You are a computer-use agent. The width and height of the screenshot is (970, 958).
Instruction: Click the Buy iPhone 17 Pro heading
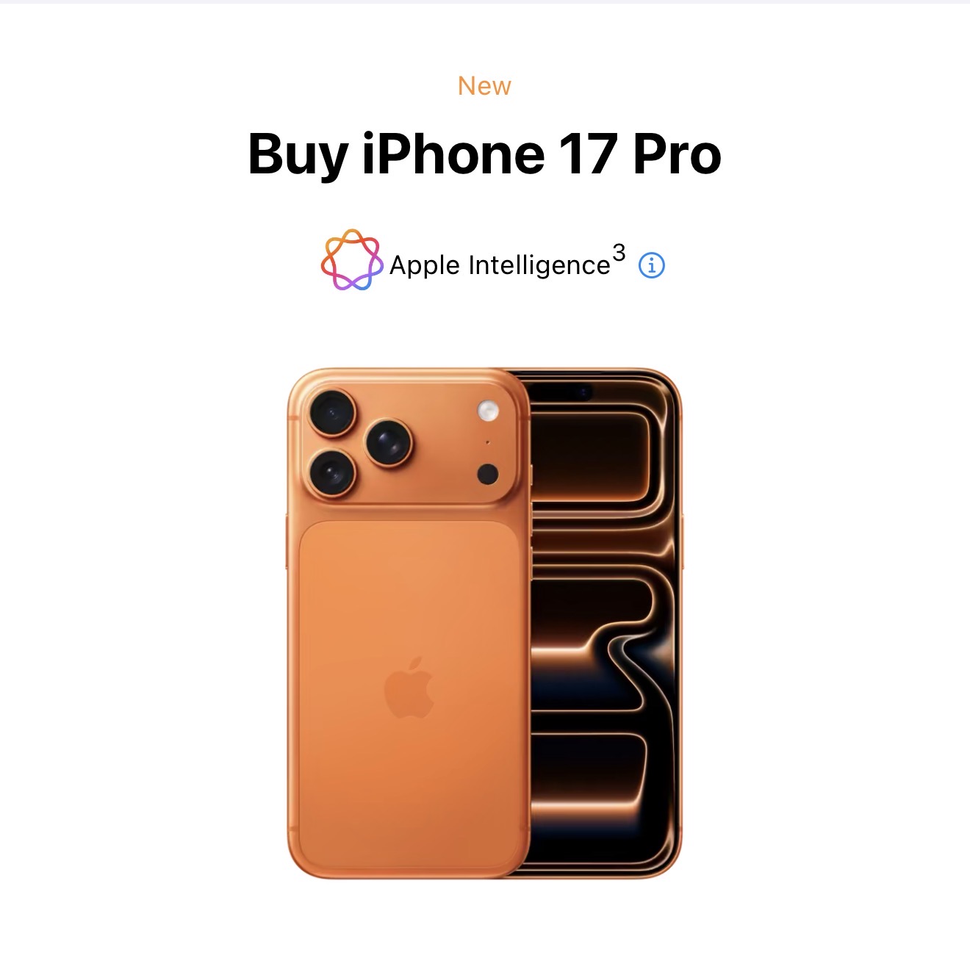click(485, 154)
